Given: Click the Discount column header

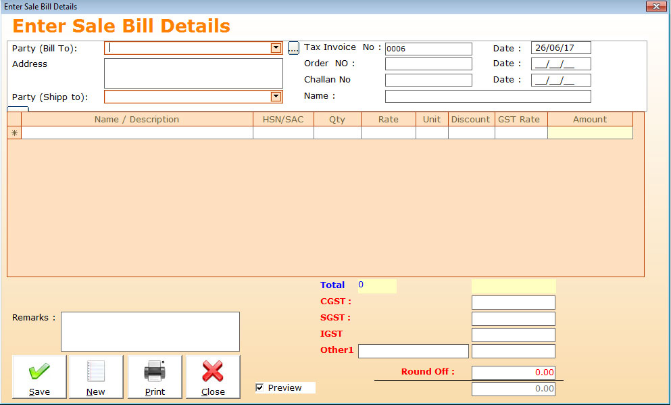Looking at the screenshot, I should [471, 120].
